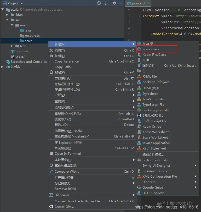This screenshot has width=201, height=212.
Task: Expand the test folder arrow
Action: coord(12,46)
